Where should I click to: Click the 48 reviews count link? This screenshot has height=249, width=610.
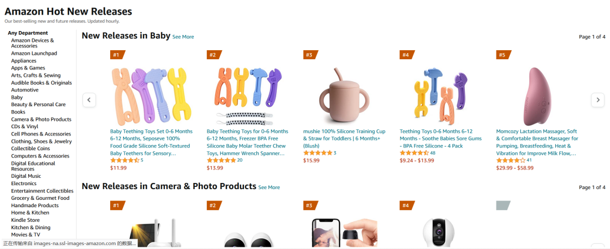pyautogui.click(x=433, y=153)
